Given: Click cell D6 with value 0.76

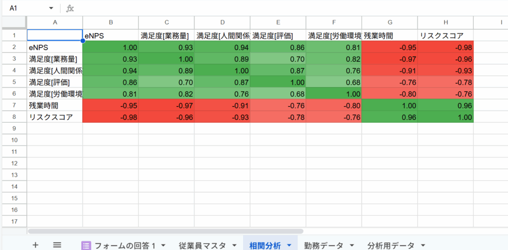Looking at the screenshot, I should point(222,94).
